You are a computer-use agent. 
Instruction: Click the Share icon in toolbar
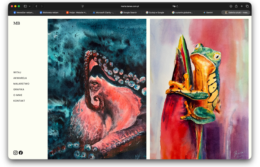236,6
